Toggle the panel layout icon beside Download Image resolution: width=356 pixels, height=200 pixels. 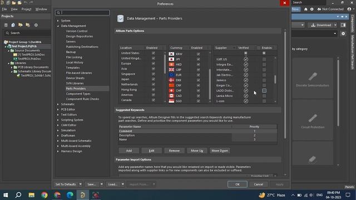(343, 25)
